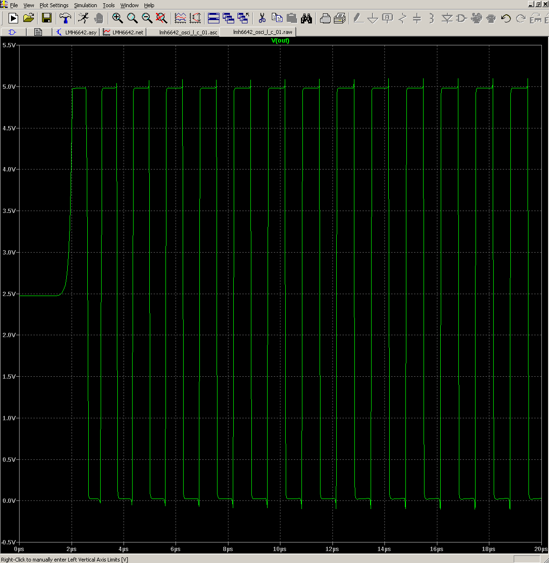Place a Ground symbol icon
The height and width of the screenshot is (563, 549).
(373, 18)
